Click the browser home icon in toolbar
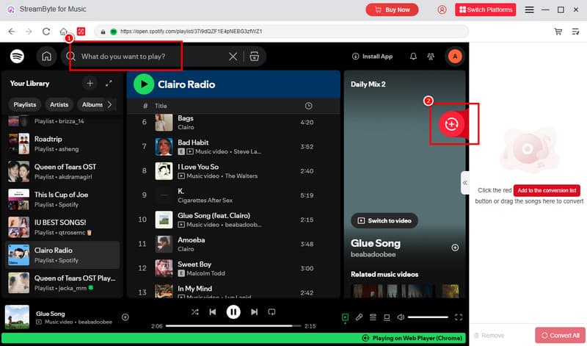 (64, 32)
